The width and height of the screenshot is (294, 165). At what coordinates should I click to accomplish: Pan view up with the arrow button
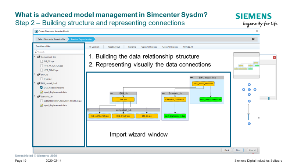[x=249, y=85]
